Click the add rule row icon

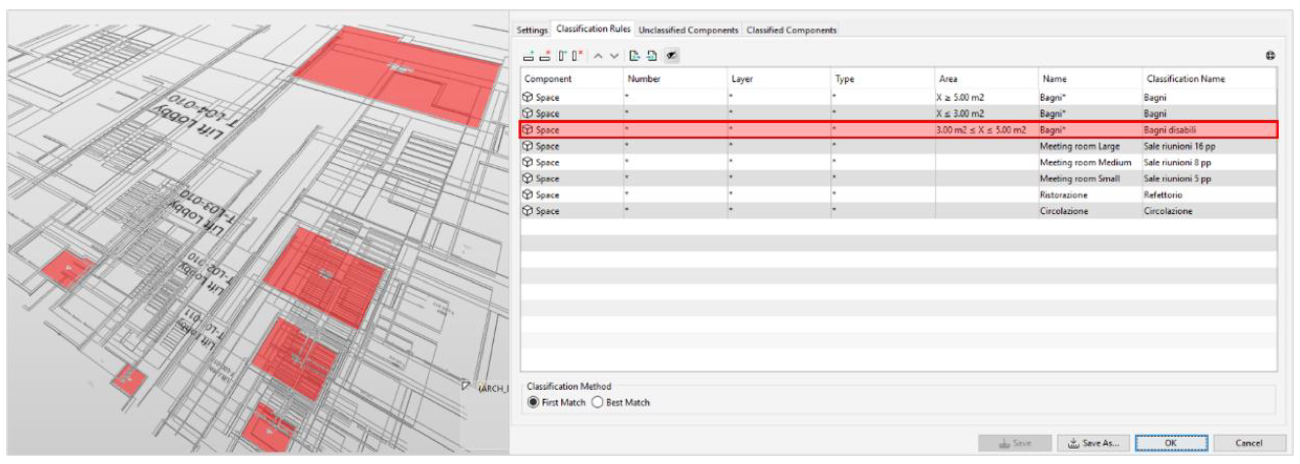(x=528, y=56)
